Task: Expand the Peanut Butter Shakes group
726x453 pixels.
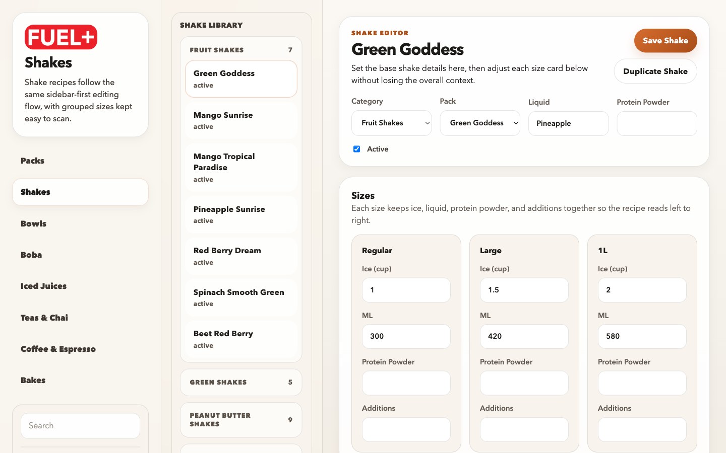Action: (x=241, y=420)
